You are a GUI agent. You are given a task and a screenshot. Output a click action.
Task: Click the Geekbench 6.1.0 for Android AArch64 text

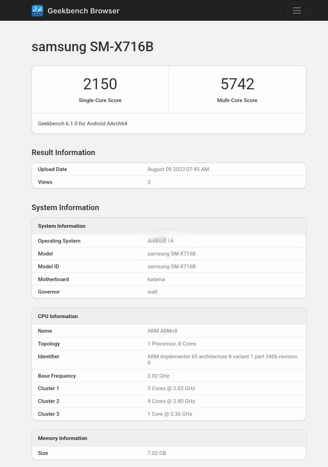(x=83, y=123)
